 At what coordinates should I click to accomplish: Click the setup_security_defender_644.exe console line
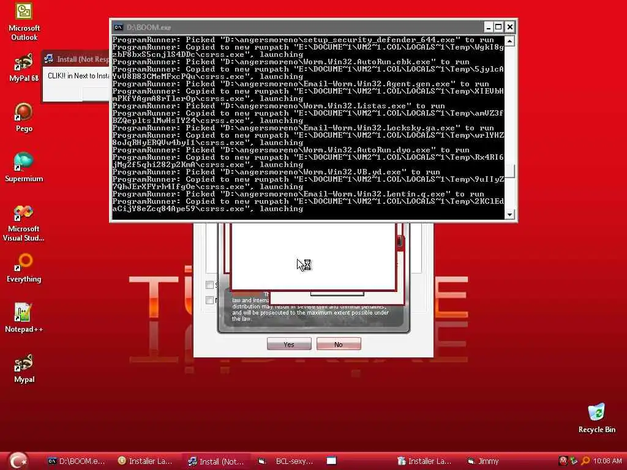(303, 40)
